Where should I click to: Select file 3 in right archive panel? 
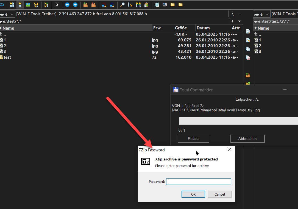coord(275,52)
